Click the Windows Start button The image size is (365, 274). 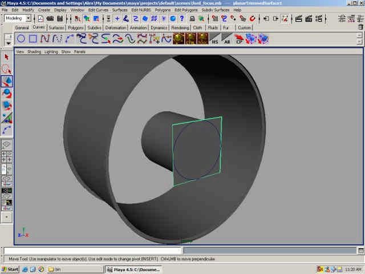coord(10,269)
